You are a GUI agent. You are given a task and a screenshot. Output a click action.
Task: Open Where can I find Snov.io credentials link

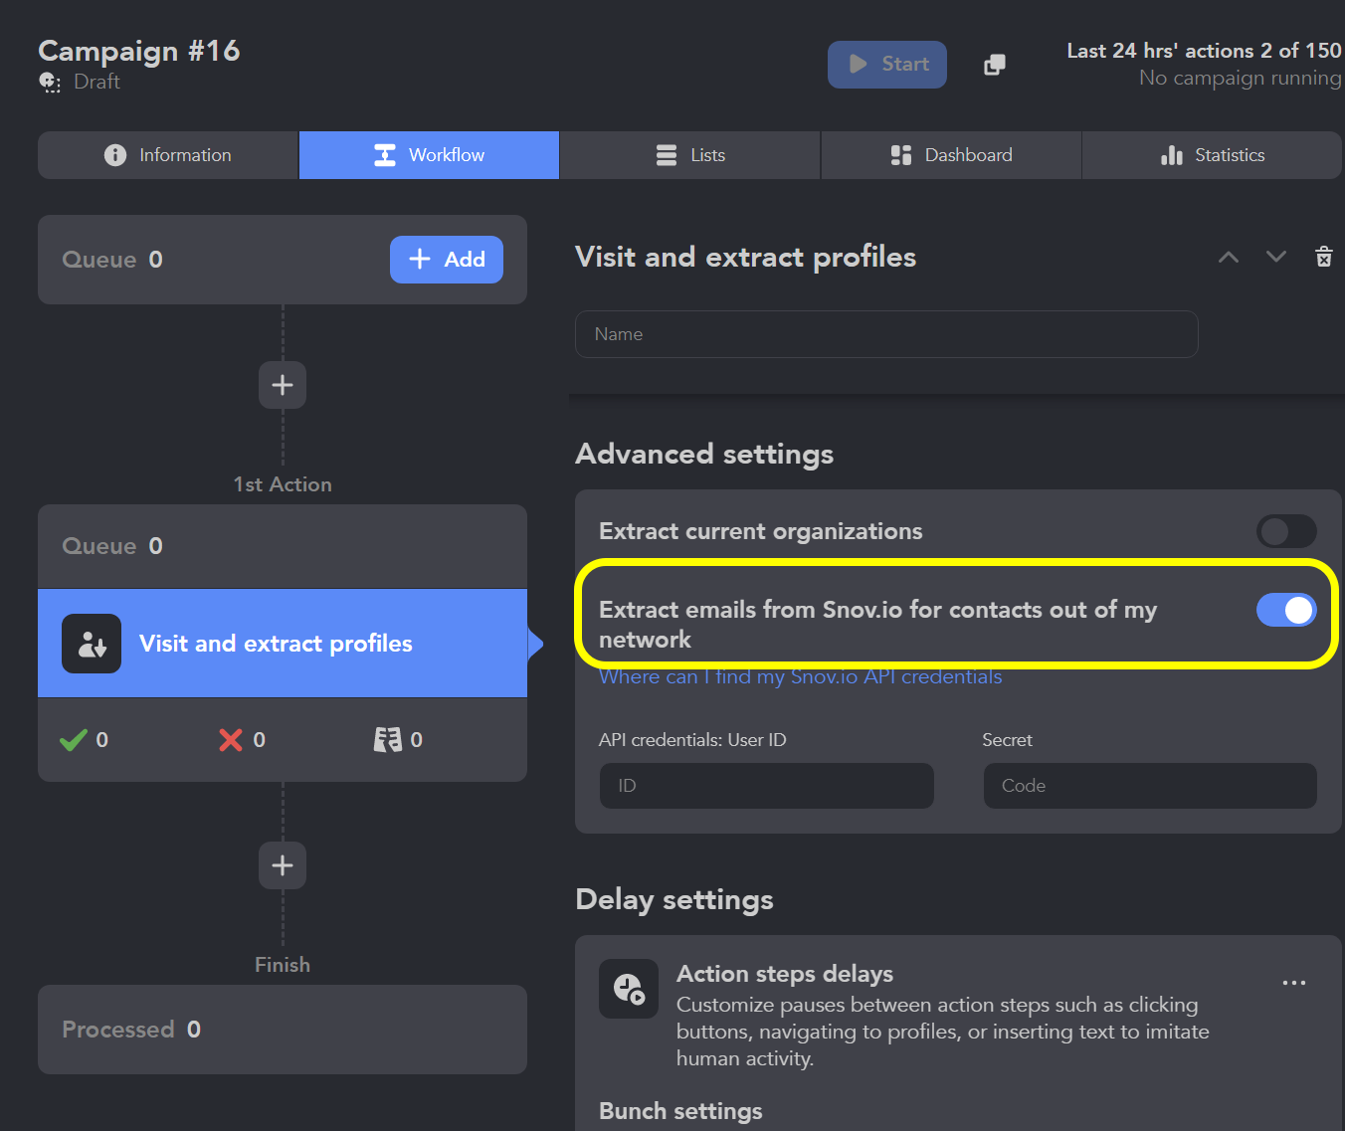tap(800, 677)
